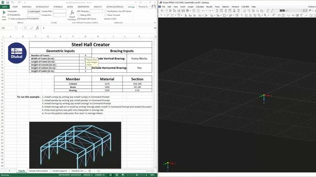This screenshot has width=316, height=177.
Task: Click the Yes horizontal bracing cell
Action: point(139,68)
